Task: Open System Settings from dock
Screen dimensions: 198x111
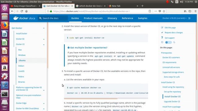Action: click(5, 77)
